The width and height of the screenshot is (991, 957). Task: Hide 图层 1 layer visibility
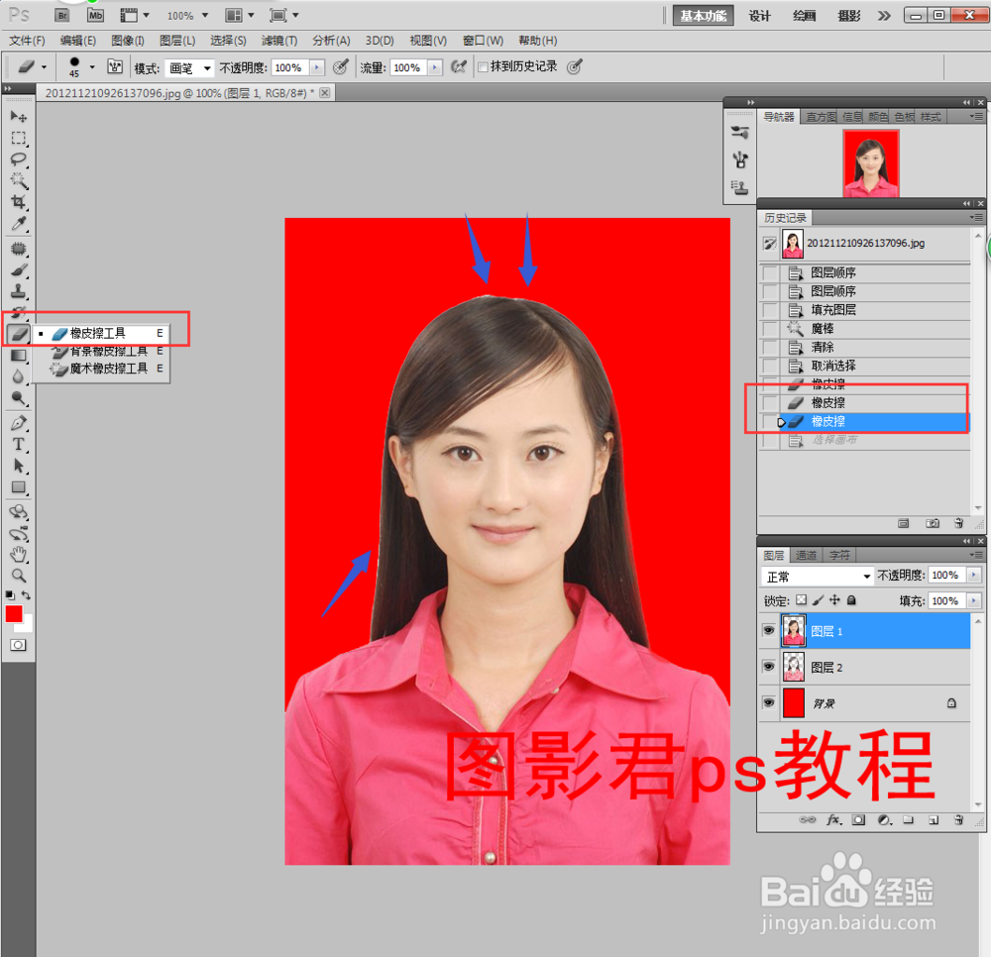pyautogui.click(x=769, y=630)
